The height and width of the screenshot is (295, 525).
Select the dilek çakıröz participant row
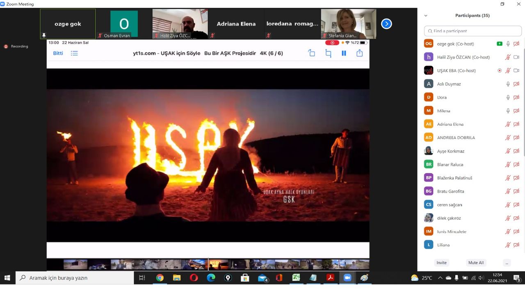pos(471,218)
